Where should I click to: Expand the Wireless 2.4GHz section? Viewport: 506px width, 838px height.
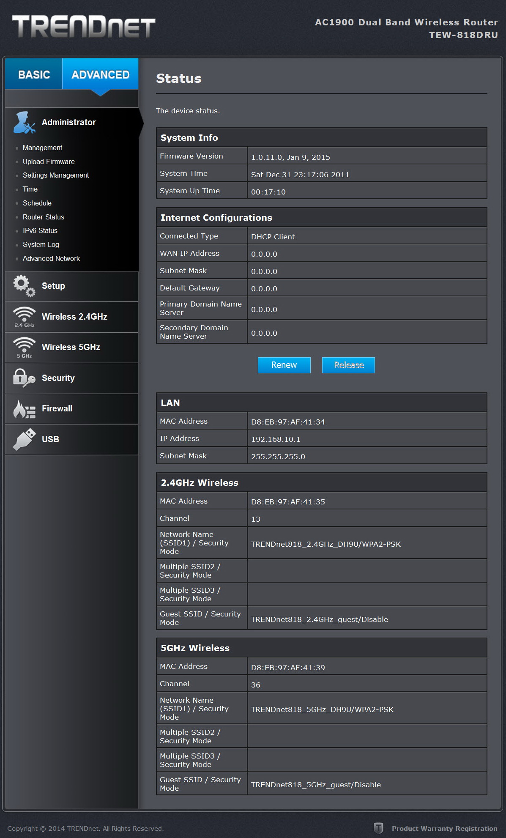point(71,317)
